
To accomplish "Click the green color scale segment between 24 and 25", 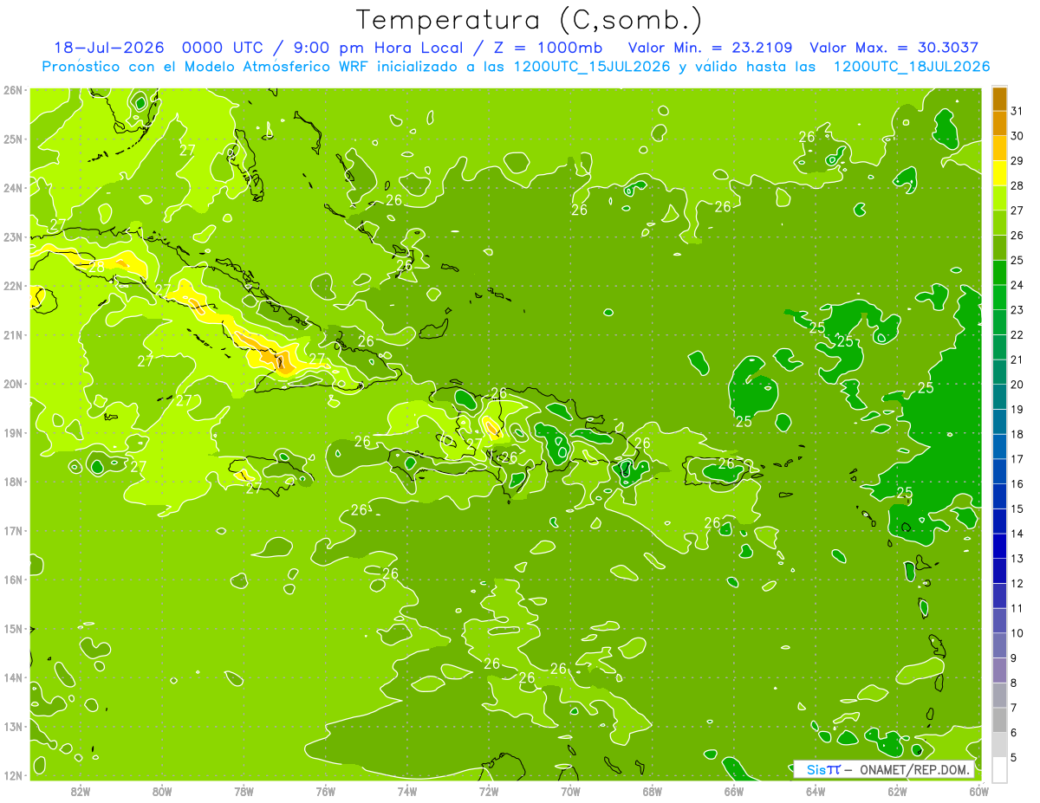I will (x=999, y=272).
